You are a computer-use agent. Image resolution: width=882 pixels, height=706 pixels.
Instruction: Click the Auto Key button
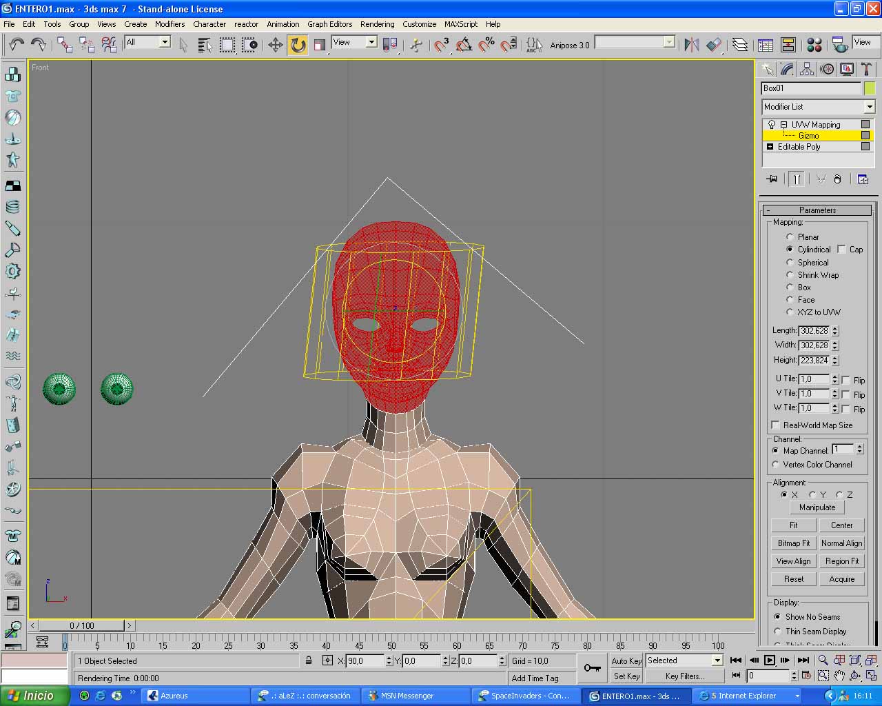point(626,660)
